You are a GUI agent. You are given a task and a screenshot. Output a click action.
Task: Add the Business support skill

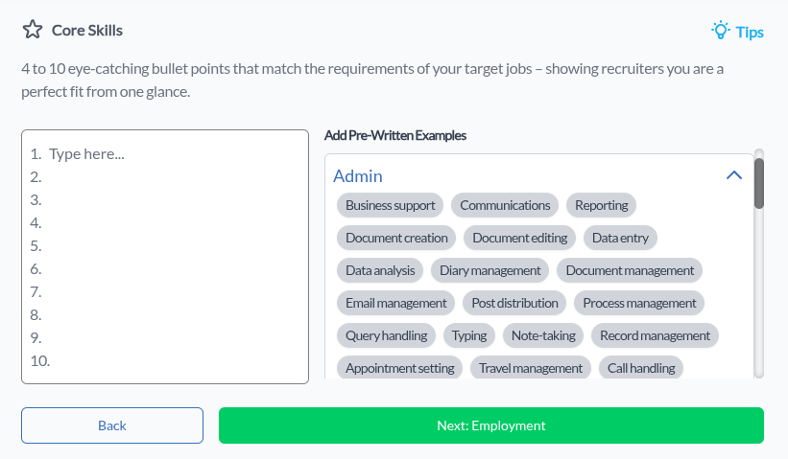coord(390,205)
